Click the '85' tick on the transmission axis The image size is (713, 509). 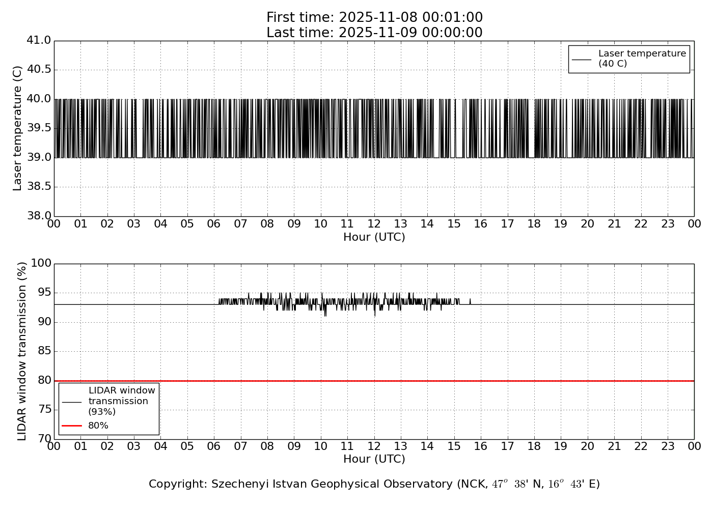[x=45, y=351]
